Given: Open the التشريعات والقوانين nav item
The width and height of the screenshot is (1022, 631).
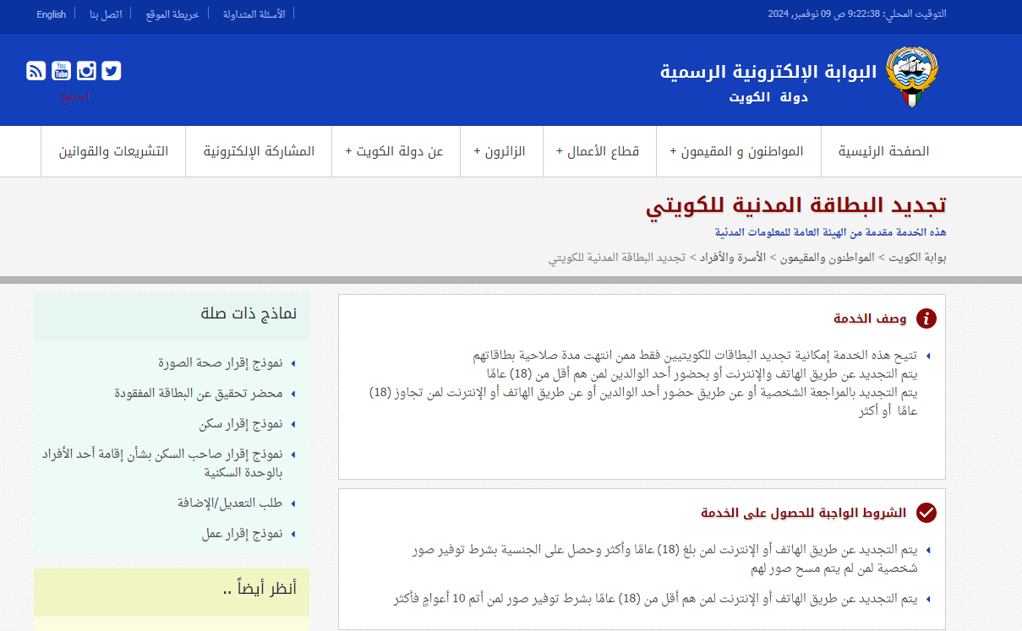Looking at the screenshot, I should [x=113, y=151].
